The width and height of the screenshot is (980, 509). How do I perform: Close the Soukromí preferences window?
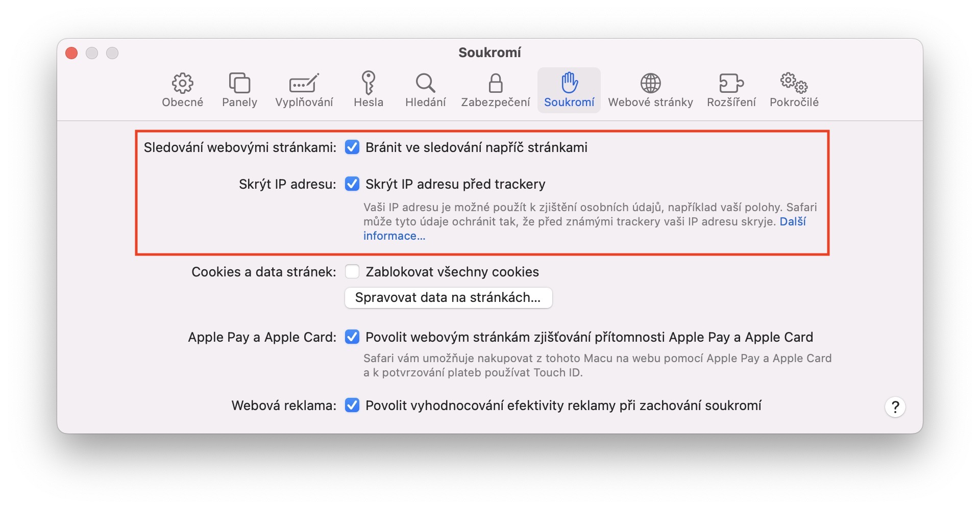click(x=72, y=53)
